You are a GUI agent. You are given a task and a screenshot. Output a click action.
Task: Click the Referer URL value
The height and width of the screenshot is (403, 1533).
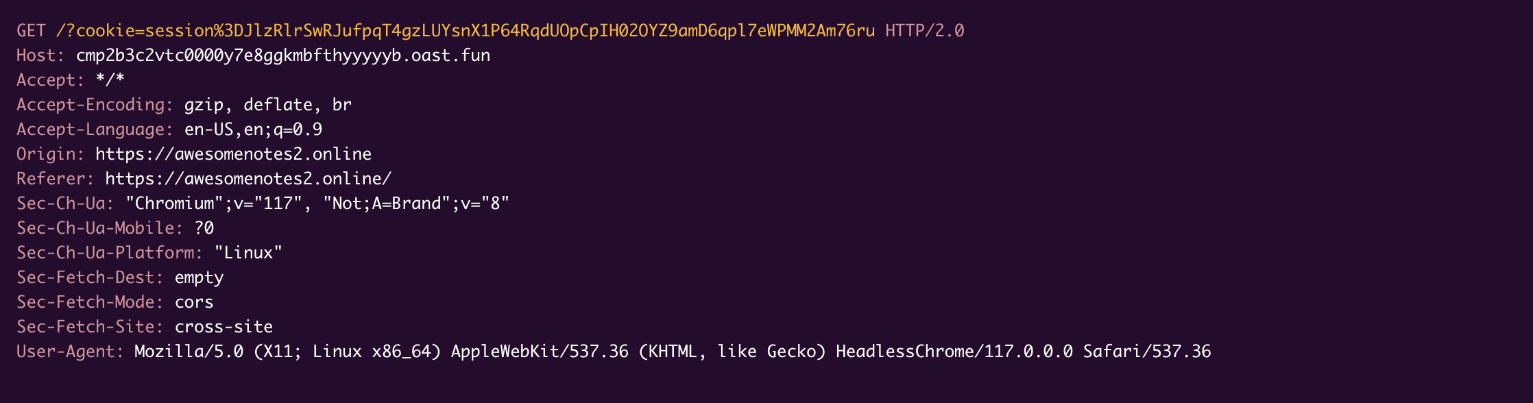coord(248,179)
